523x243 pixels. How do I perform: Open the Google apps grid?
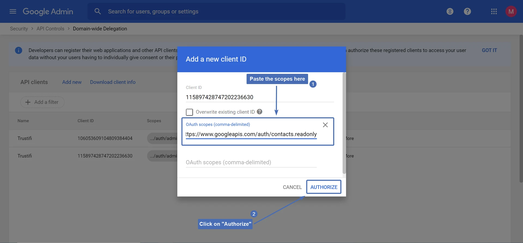coord(494,11)
